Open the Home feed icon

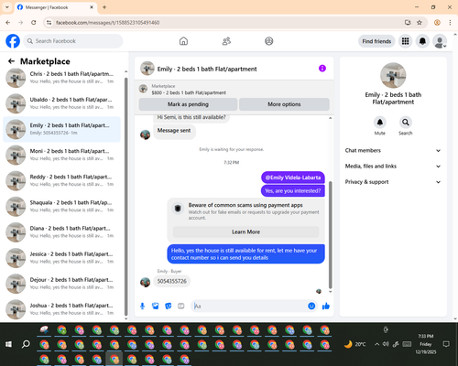[x=183, y=41]
